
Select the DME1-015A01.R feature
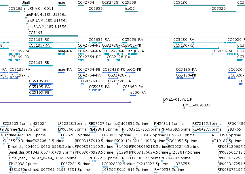click(164, 102)
